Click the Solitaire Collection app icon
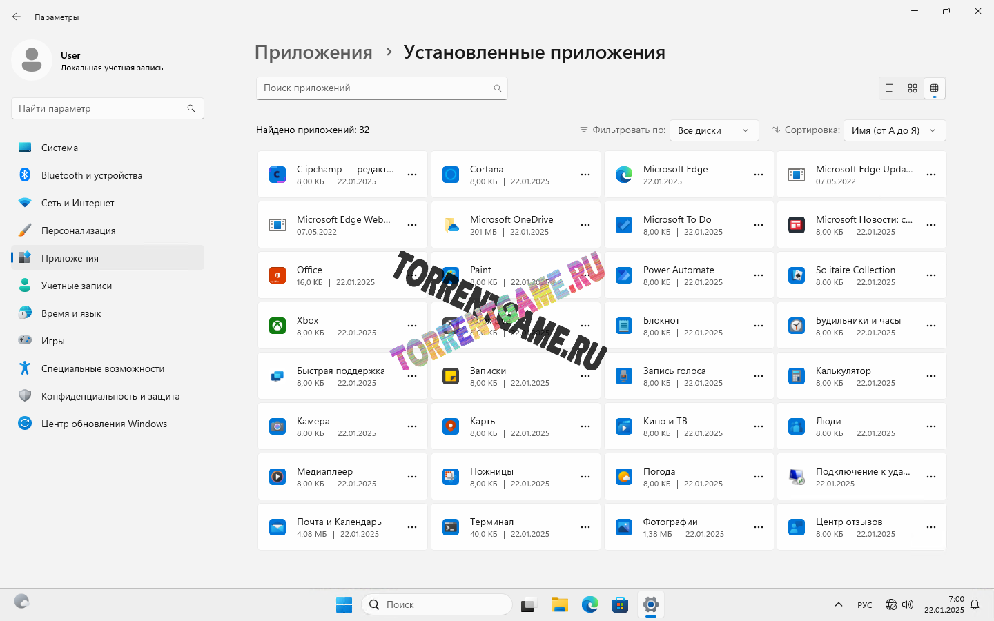This screenshot has width=994, height=621. coord(797,275)
